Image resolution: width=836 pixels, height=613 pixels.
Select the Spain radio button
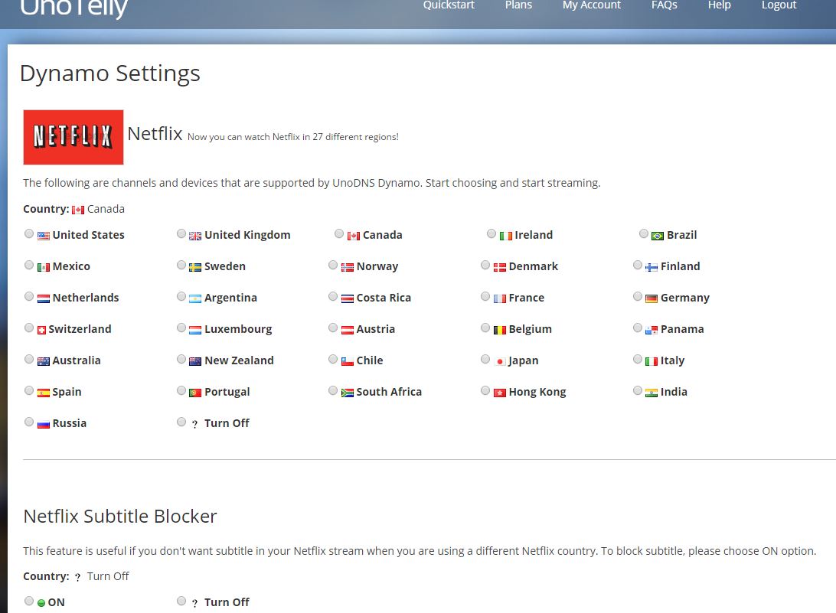pos(29,391)
